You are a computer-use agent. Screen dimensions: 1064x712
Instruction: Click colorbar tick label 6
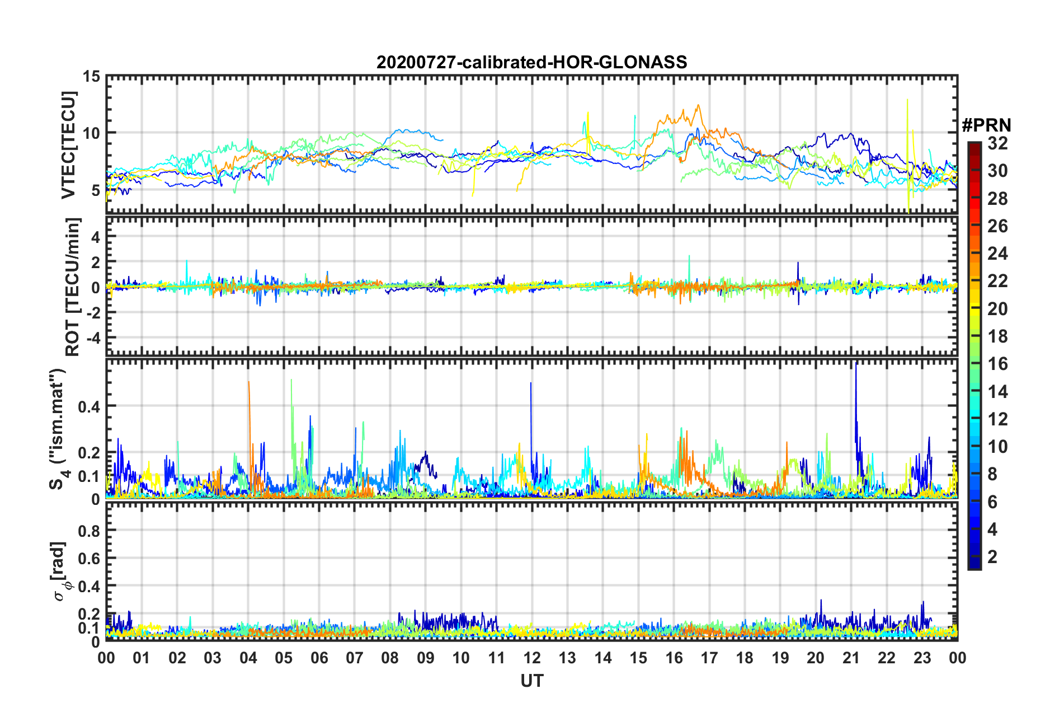pyautogui.click(x=992, y=502)
